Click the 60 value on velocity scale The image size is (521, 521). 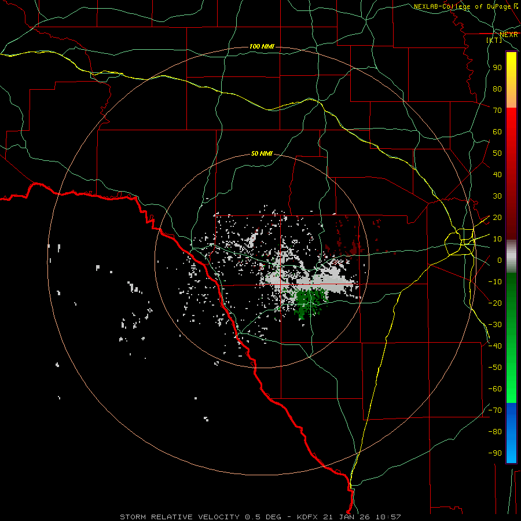(x=497, y=132)
